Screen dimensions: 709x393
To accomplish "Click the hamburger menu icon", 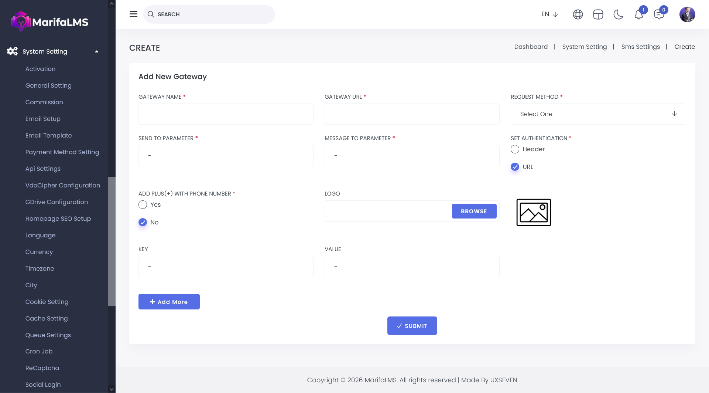I will coord(133,14).
